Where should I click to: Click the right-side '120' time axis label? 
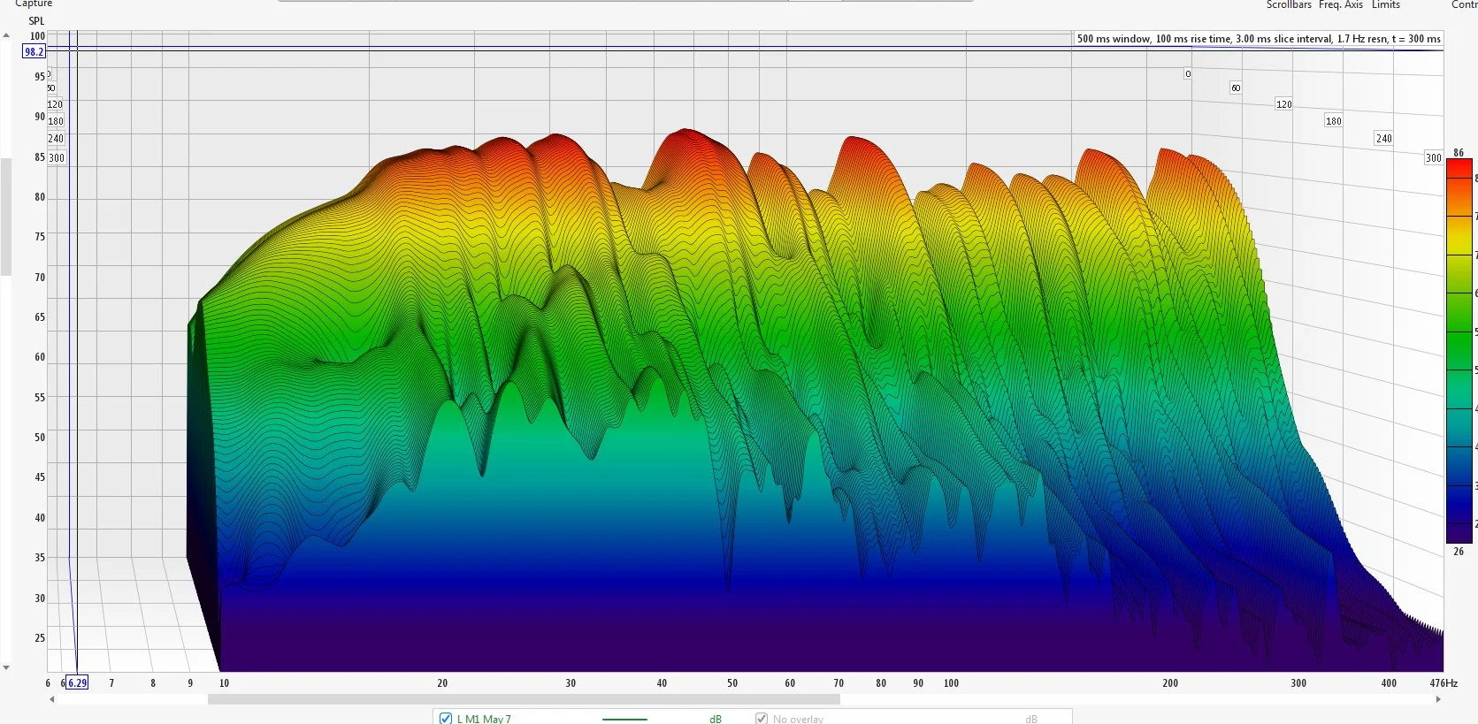(1283, 104)
